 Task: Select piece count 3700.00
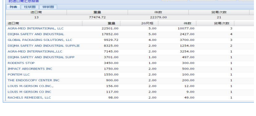click(187, 40)
